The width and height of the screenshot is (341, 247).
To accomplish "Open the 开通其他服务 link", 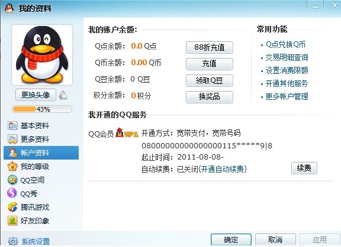I will click(x=287, y=83).
